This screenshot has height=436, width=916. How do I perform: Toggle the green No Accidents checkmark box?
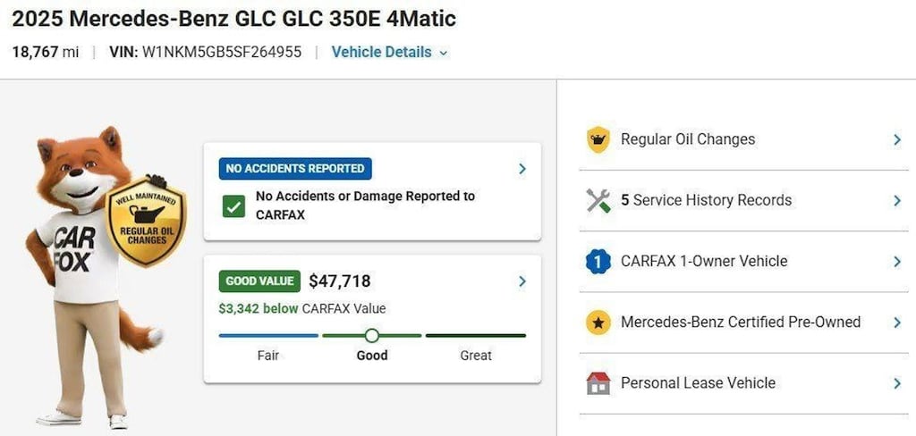pyautogui.click(x=233, y=206)
